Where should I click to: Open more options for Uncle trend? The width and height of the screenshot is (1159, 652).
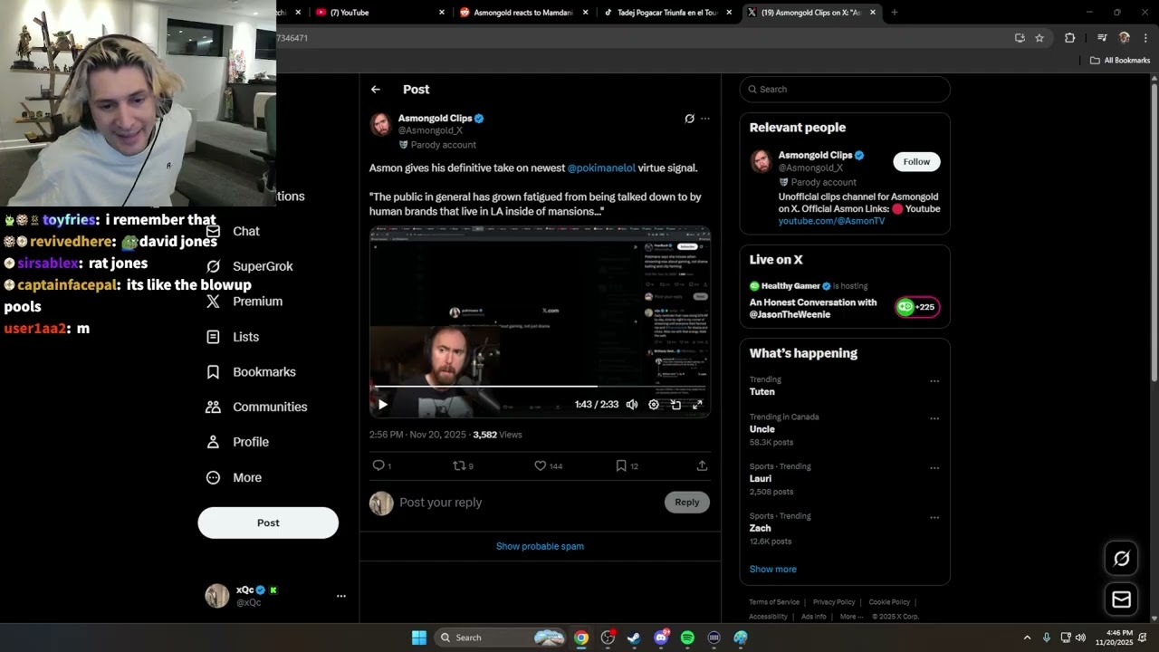pyautogui.click(x=934, y=418)
